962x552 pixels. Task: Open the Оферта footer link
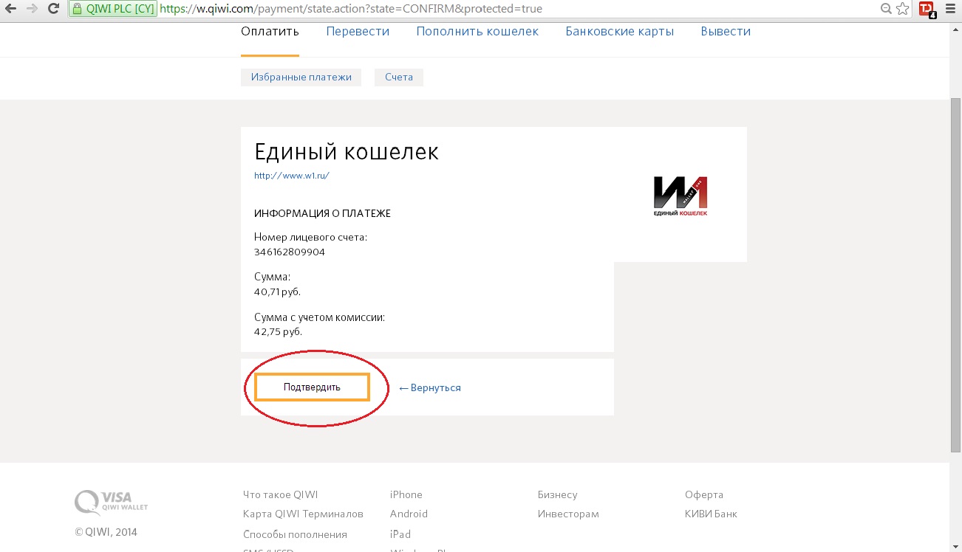pyautogui.click(x=704, y=494)
